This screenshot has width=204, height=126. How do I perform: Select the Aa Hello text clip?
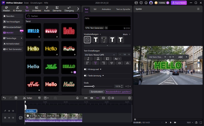pos(31,111)
